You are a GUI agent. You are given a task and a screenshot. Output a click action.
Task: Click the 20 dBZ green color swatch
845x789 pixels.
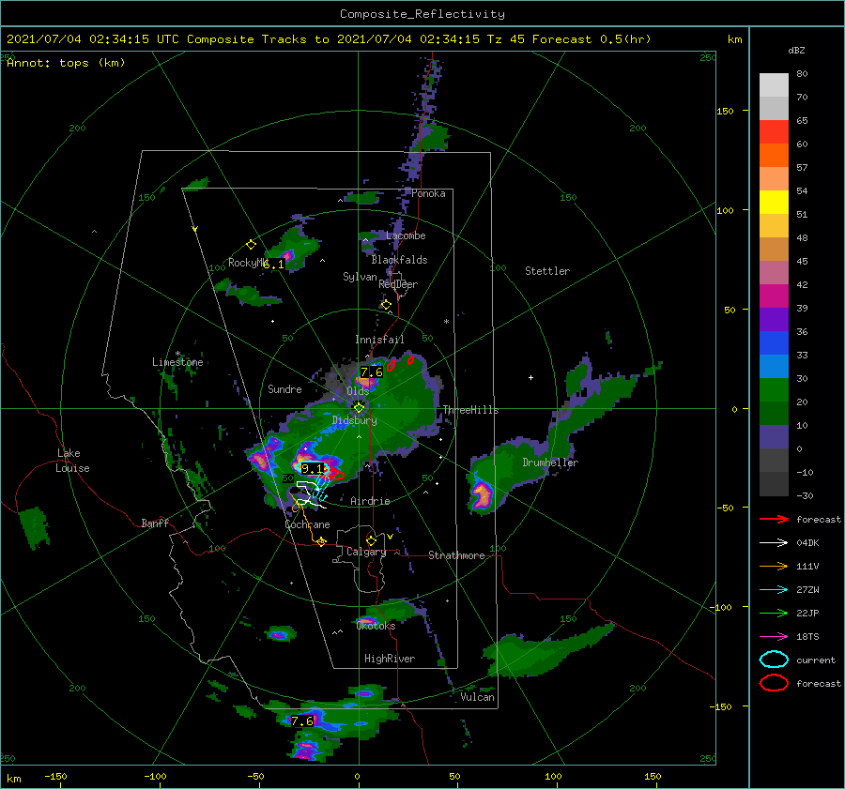click(x=774, y=390)
